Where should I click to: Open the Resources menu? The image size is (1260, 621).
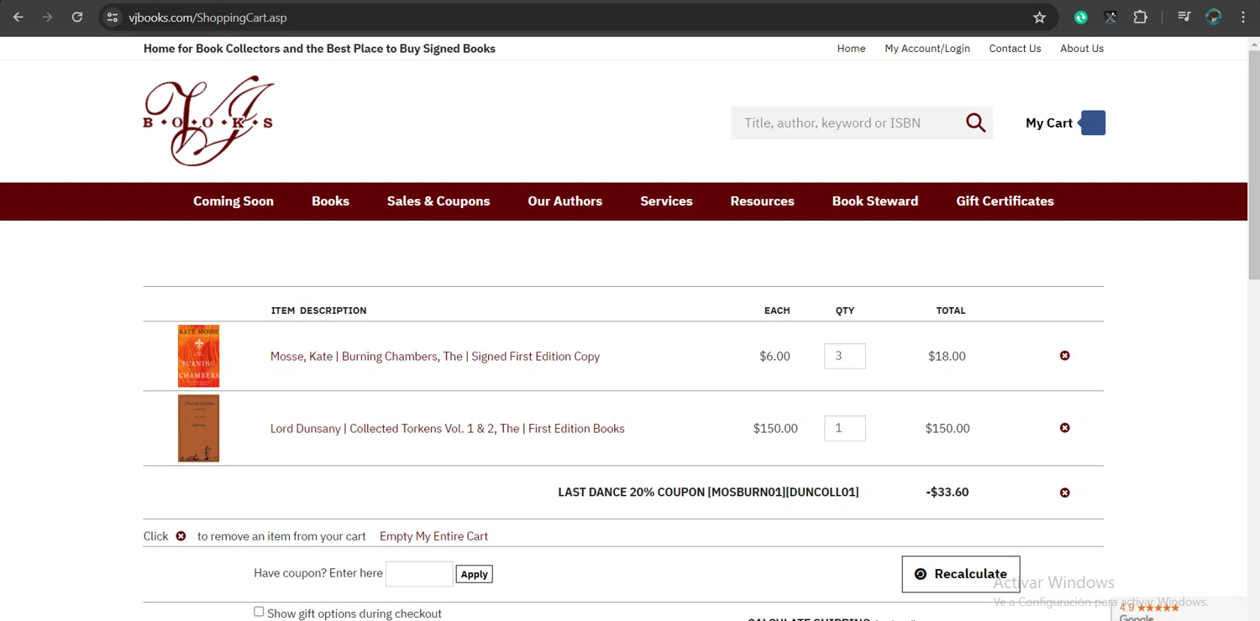click(762, 201)
